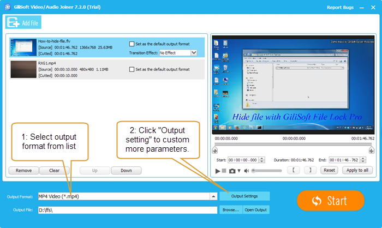Screen dimensions: 382x228
Task: Take a snapshot with the camera icon
Action: click(x=232, y=171)
